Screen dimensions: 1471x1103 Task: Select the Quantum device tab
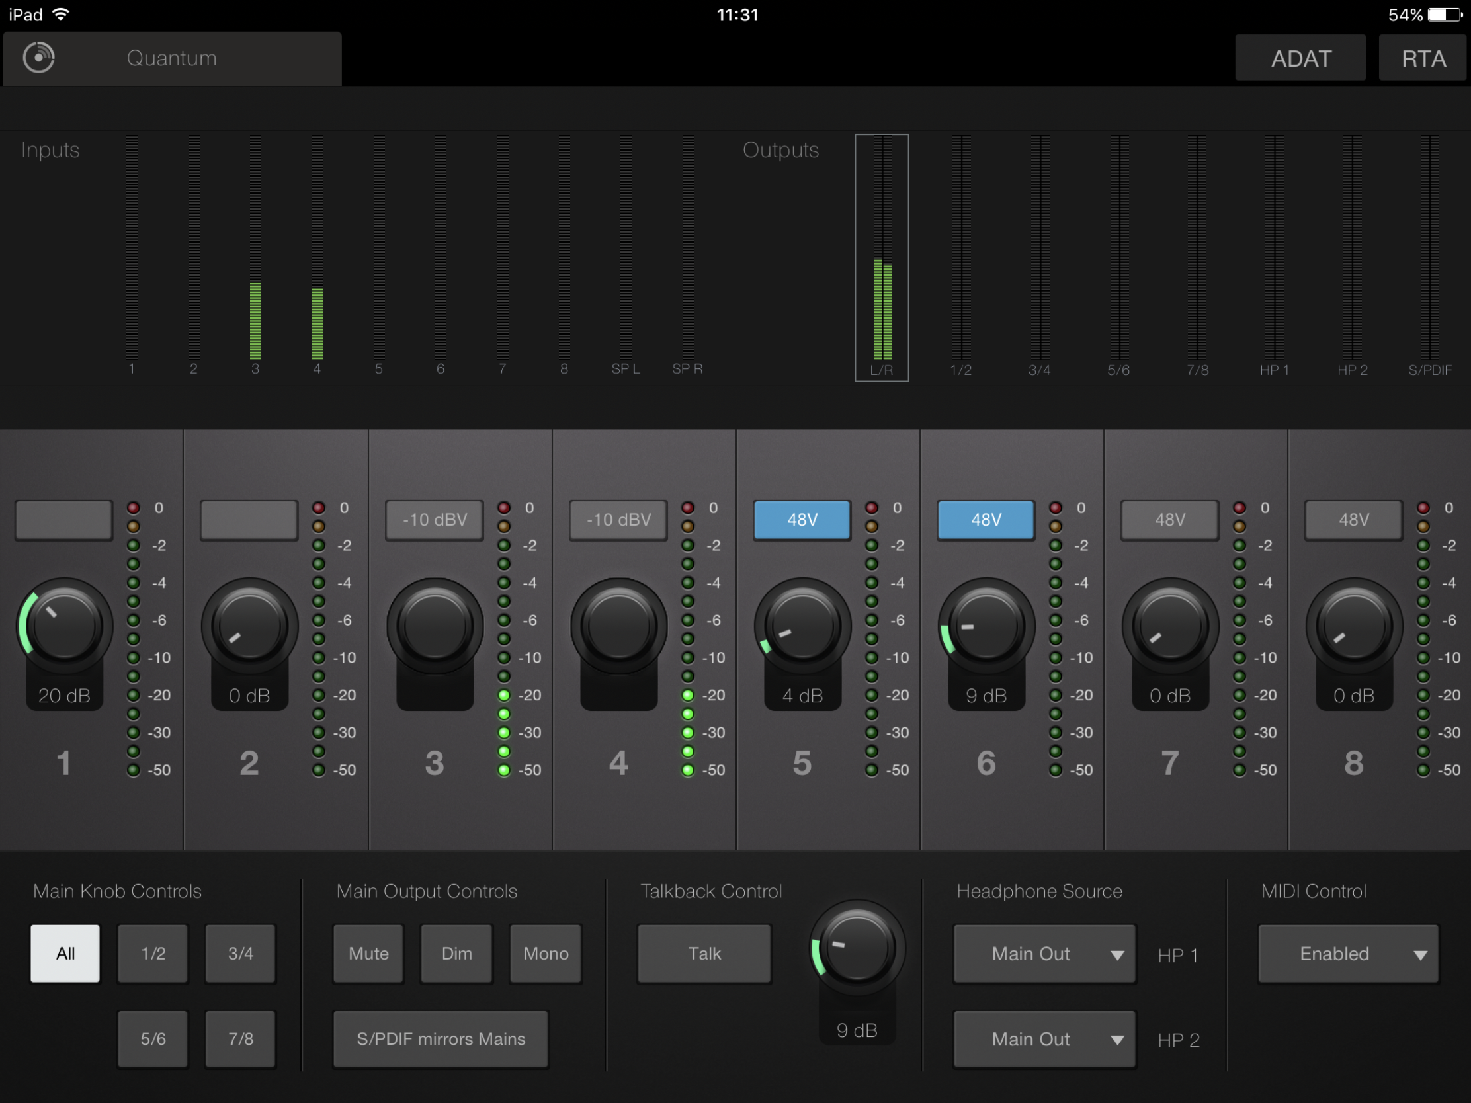coord(171,58)
